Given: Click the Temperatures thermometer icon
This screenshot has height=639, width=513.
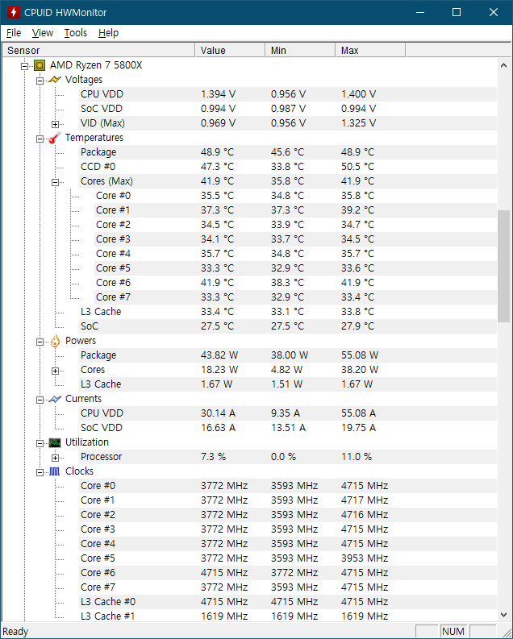Looking at the screenshot, I should 55,138.
